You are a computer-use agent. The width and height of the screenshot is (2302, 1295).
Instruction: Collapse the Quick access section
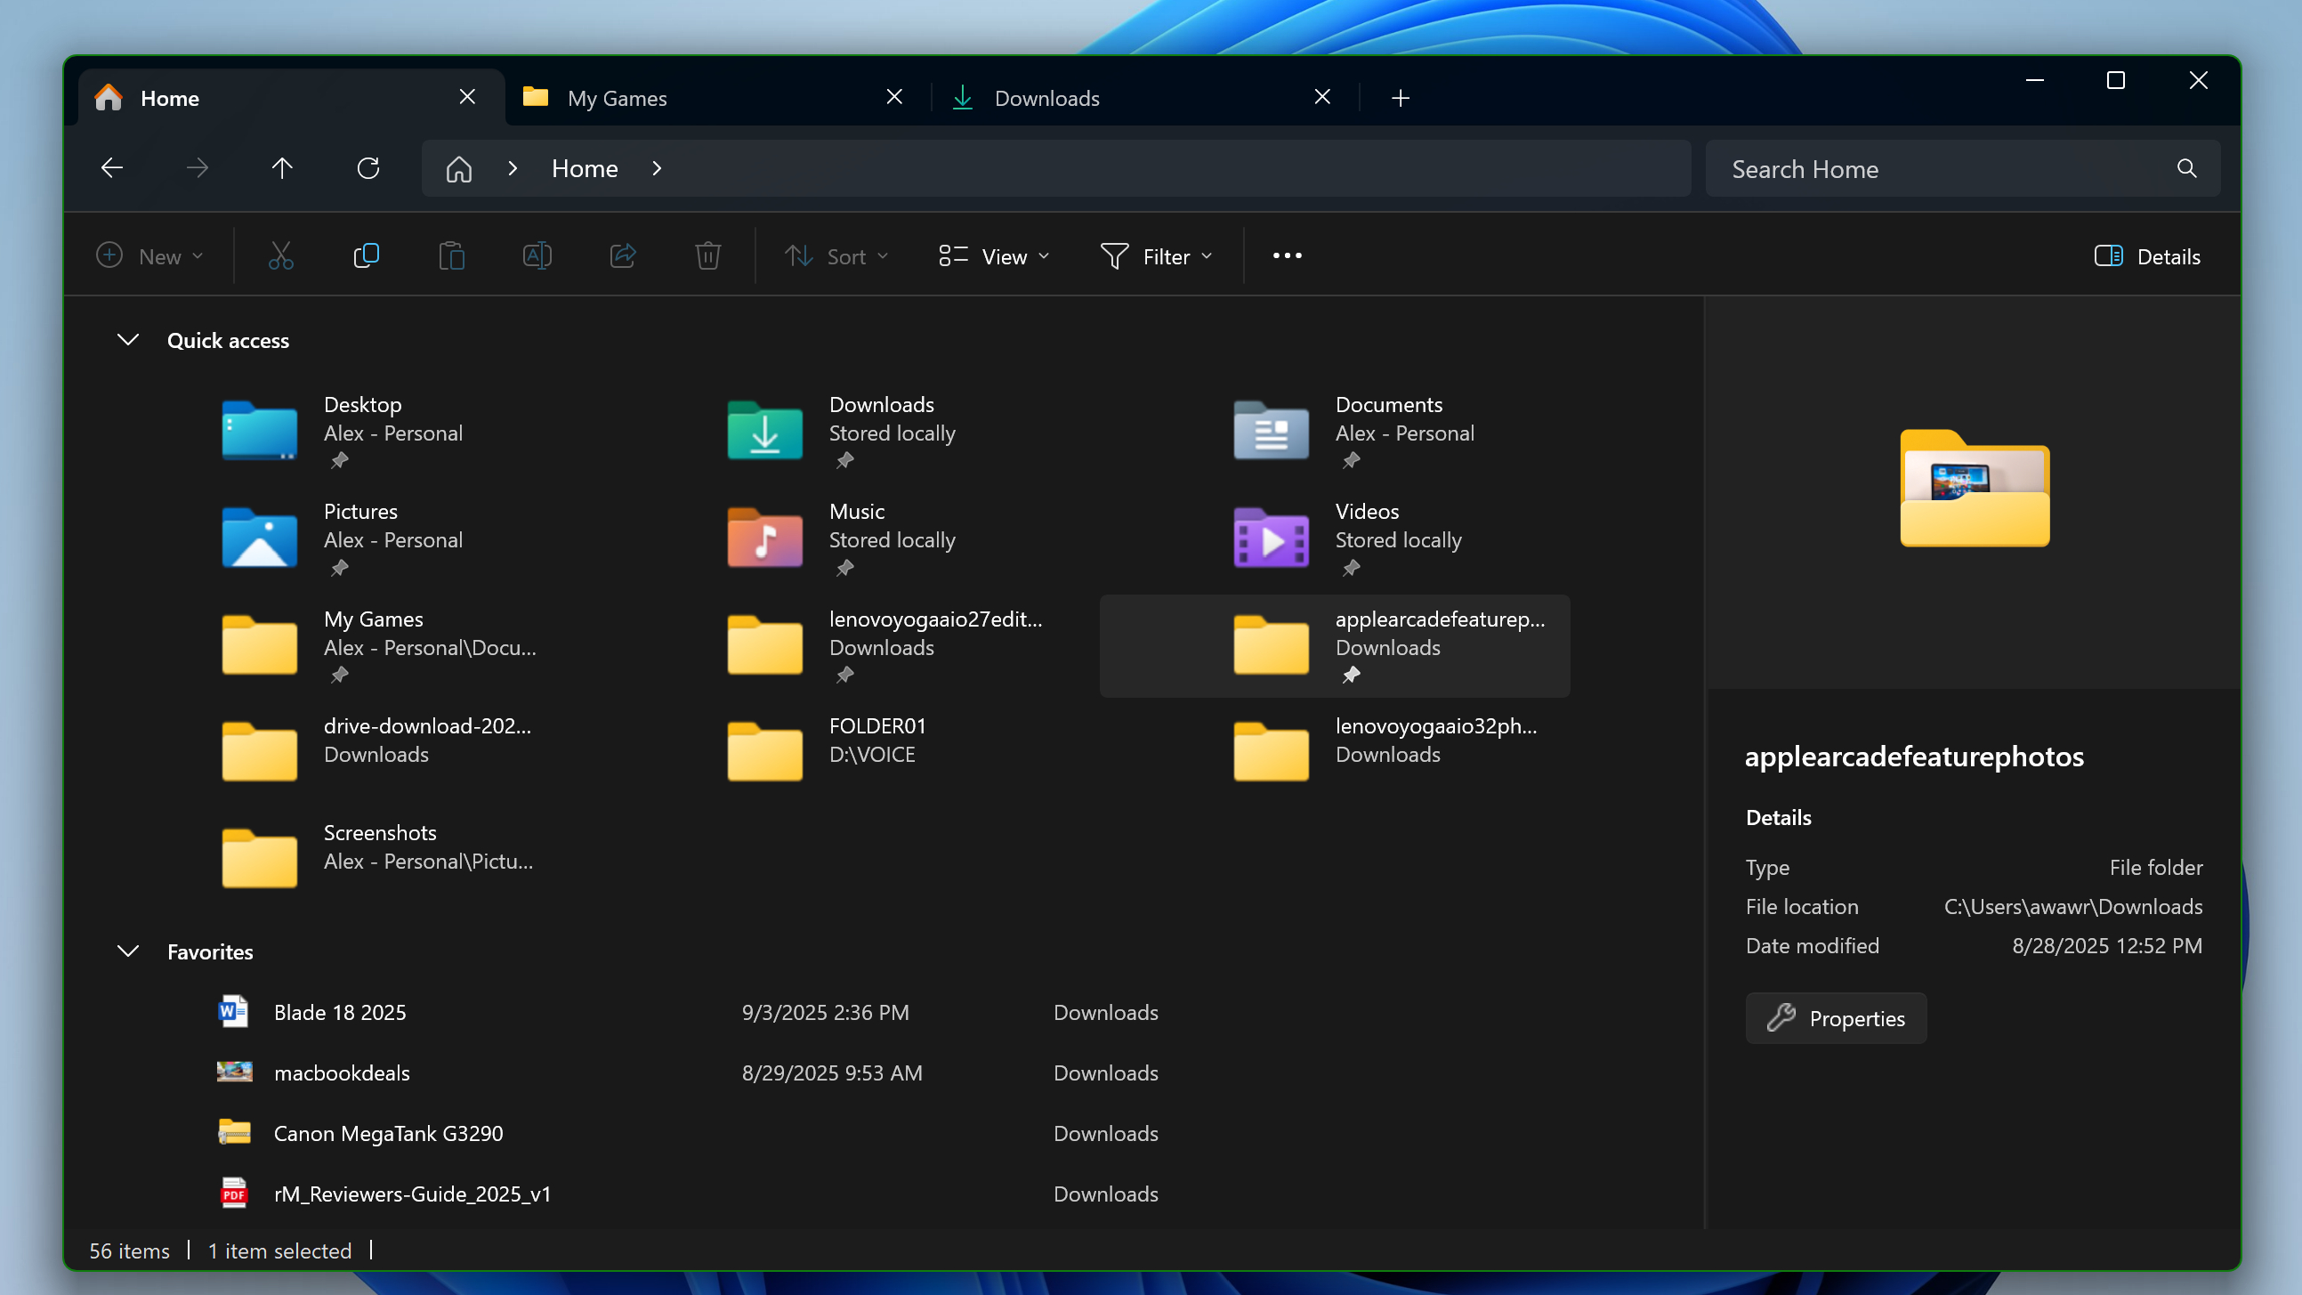pyautogui.click(x=128, y=340)
